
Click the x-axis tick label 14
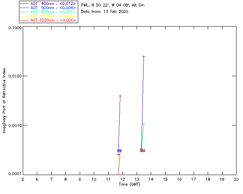point(151,179)
